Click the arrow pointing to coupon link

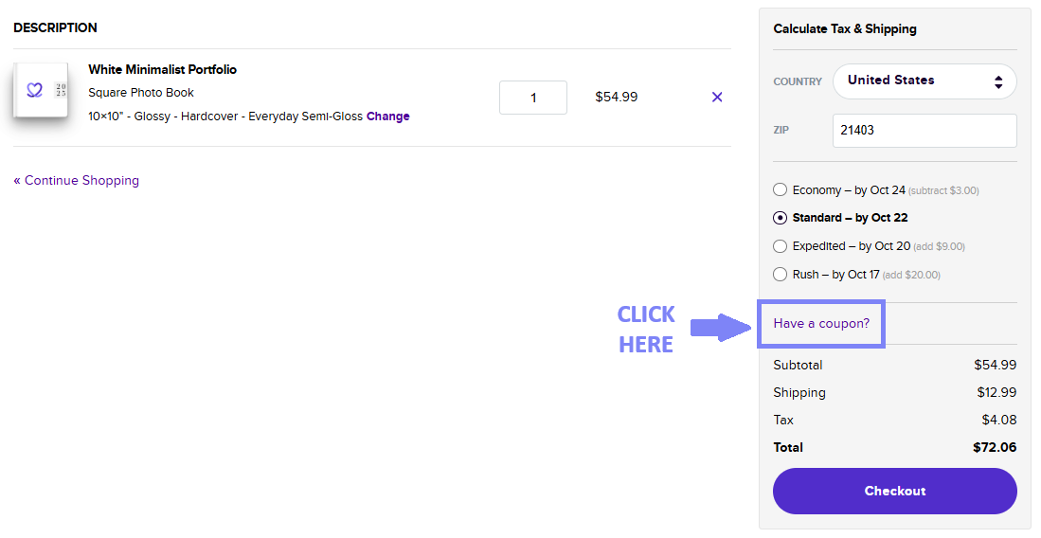click(x=719, y=328)
